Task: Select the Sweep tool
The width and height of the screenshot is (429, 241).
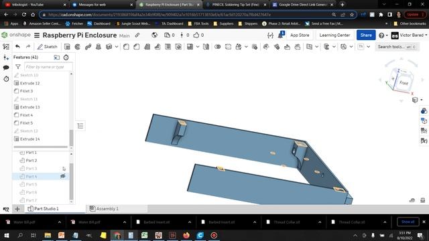Action: (88, 47)
